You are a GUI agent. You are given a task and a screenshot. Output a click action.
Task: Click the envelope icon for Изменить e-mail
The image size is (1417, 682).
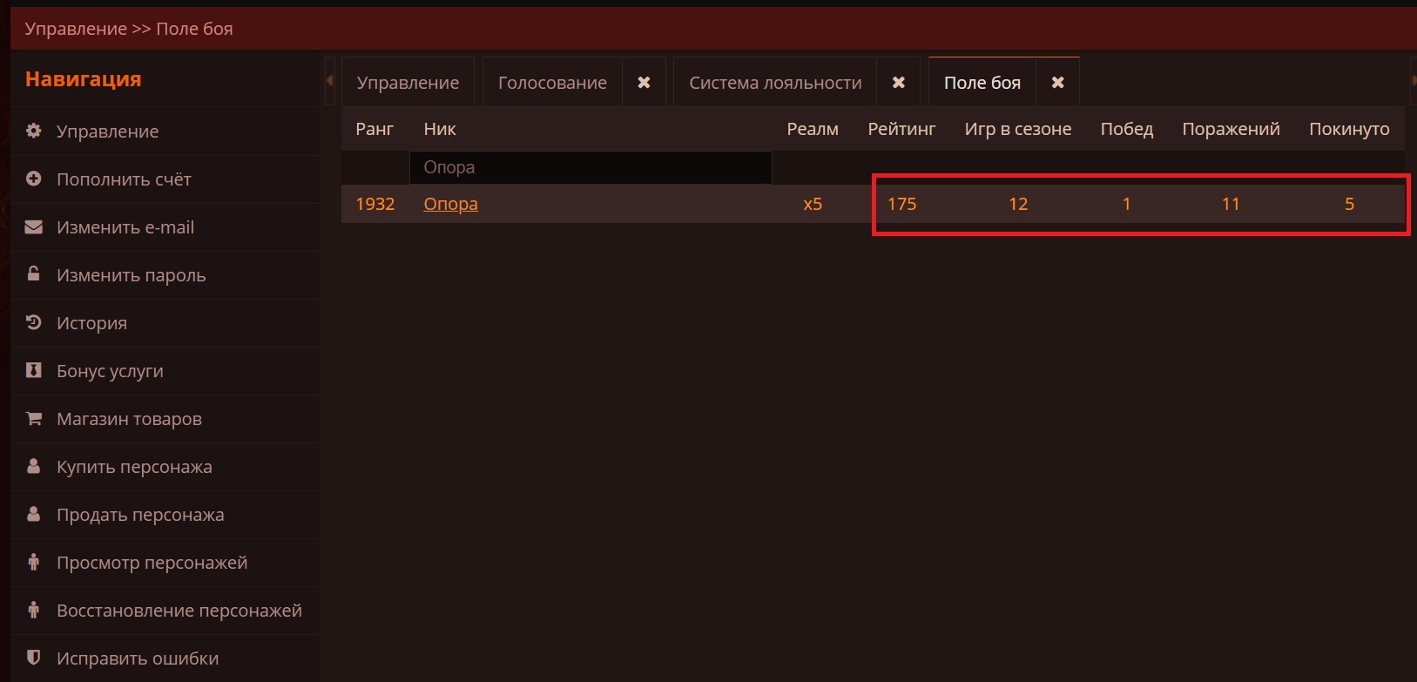tap(34, 226)
